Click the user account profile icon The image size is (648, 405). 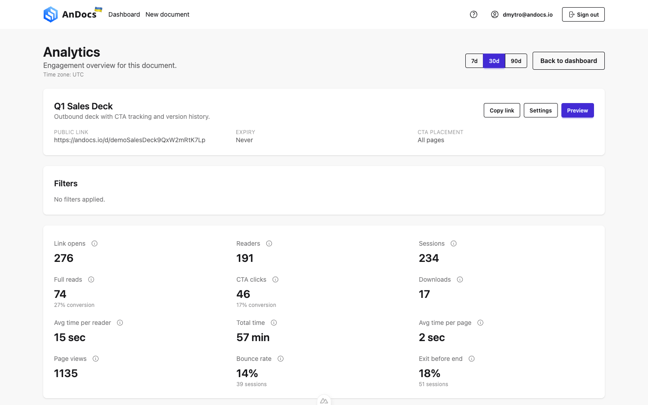(x=495, y=14)
